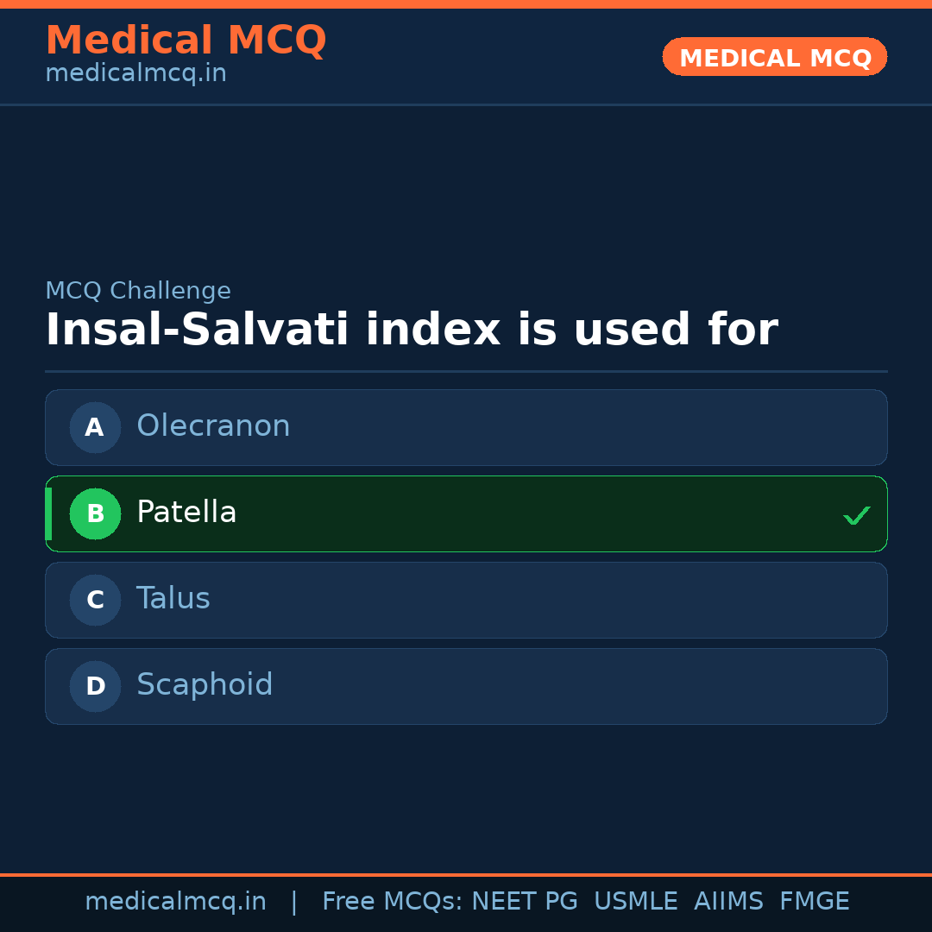Pick the Talus answer text
The width and height of the screenshot is (932, 932).
(173, 599)
